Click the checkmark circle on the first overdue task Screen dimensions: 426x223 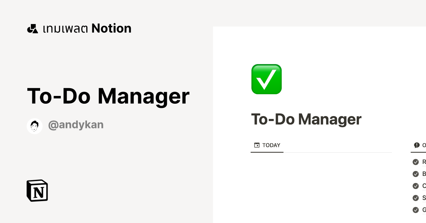(x=416, y=162)
